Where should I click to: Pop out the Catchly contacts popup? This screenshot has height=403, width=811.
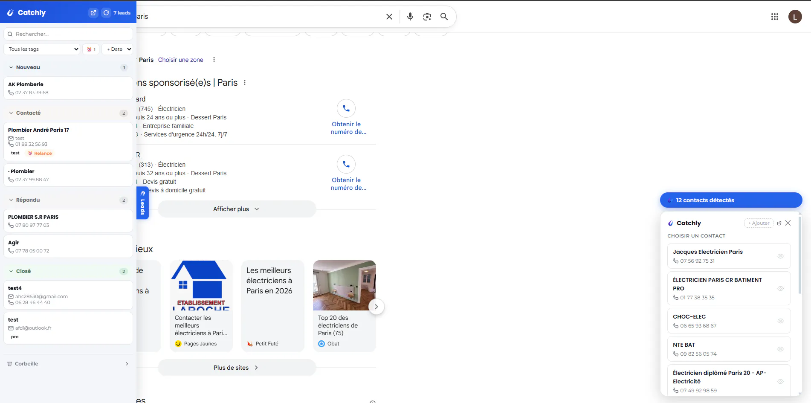779,223
